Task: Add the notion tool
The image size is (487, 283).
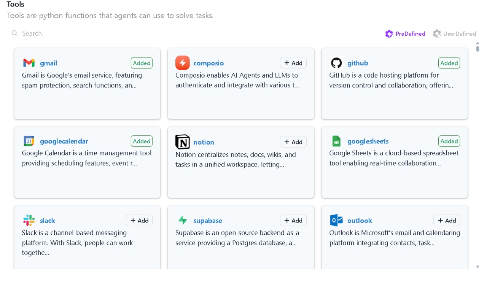Action: tap(293, 142)
